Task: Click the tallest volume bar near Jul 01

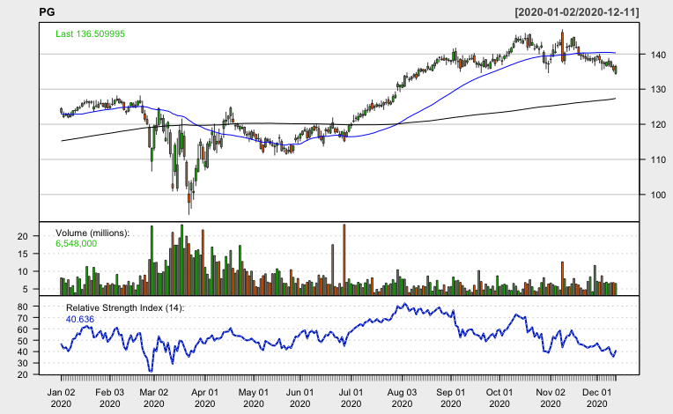Action: [x=344, y=260]
